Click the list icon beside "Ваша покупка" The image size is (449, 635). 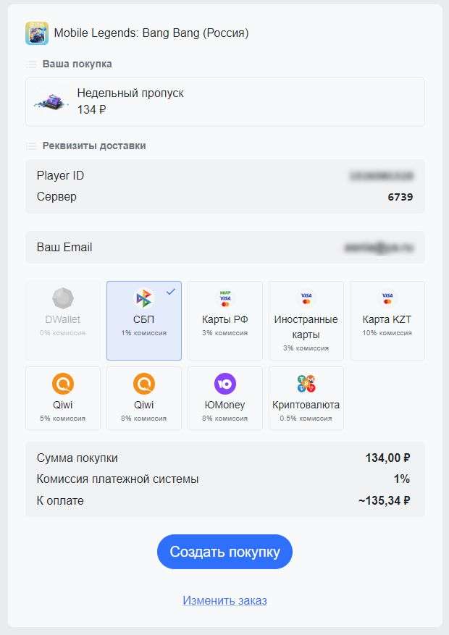[x=31, y=64]
